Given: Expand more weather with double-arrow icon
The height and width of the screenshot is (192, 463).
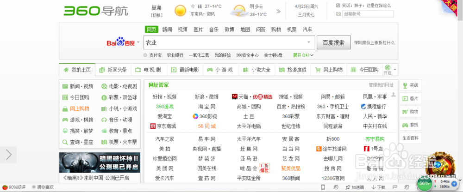Looking at the screenshot, I should pos(278,11).
